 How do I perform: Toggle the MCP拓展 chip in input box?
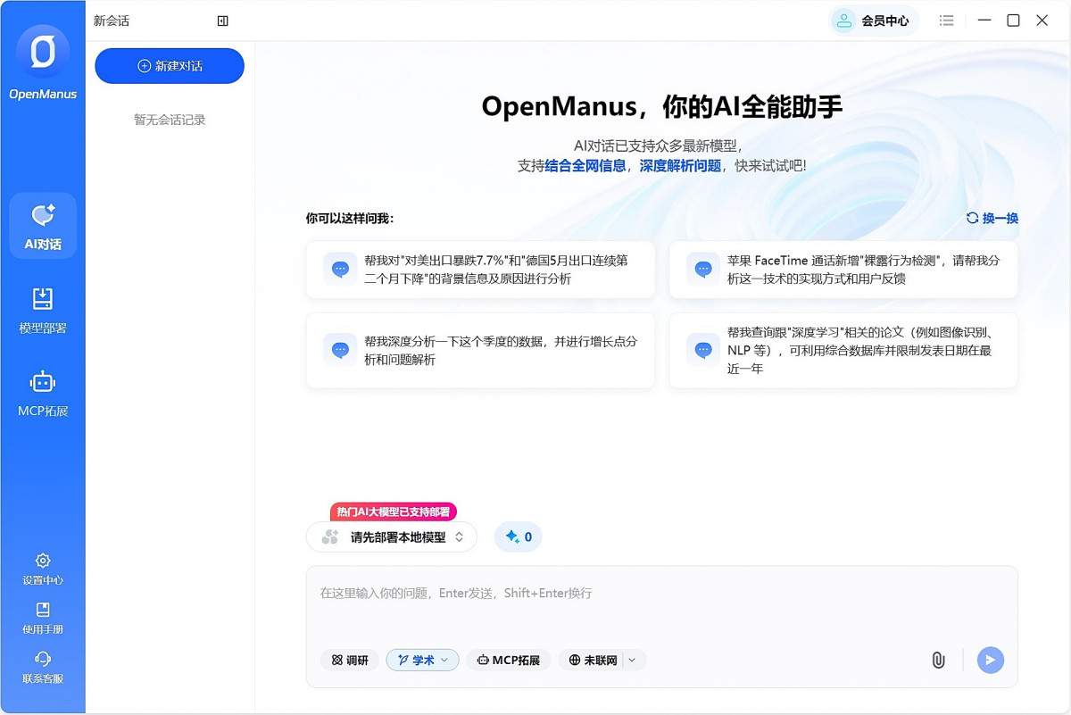coord(509,660)
